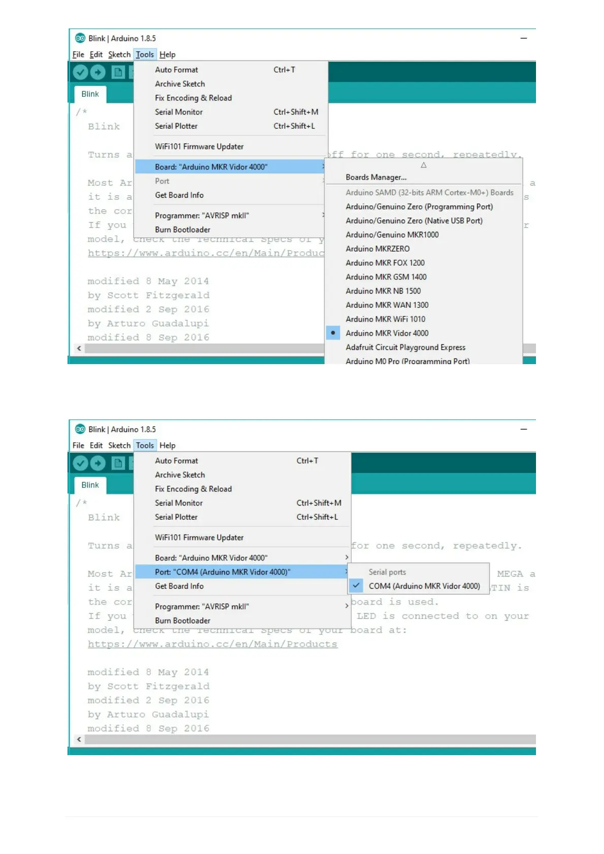Open Sketch menu in top window
Image resolution: width=604 pixels, height=854 pixels.
(x=119, y=54)
